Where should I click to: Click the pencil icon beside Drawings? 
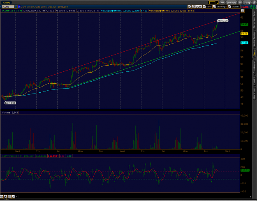tap(214, 7)
